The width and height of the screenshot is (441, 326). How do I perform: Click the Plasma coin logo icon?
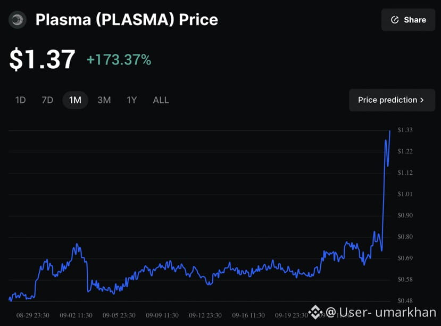point(18,20)
